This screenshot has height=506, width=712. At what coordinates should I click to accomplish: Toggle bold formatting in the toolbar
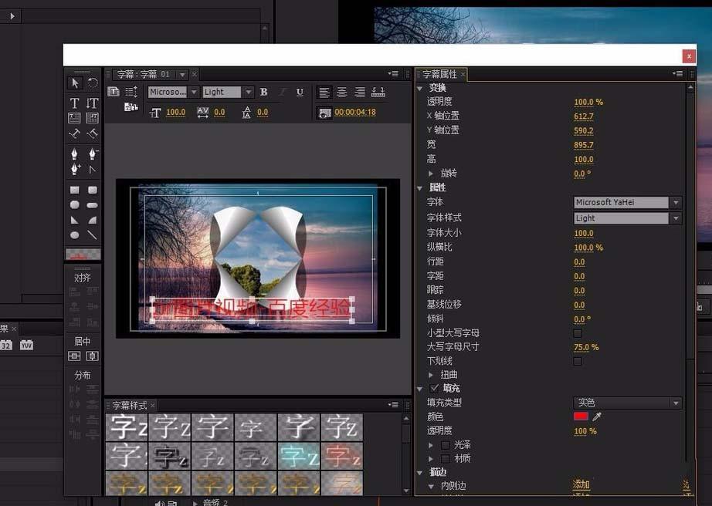(263, 91)
